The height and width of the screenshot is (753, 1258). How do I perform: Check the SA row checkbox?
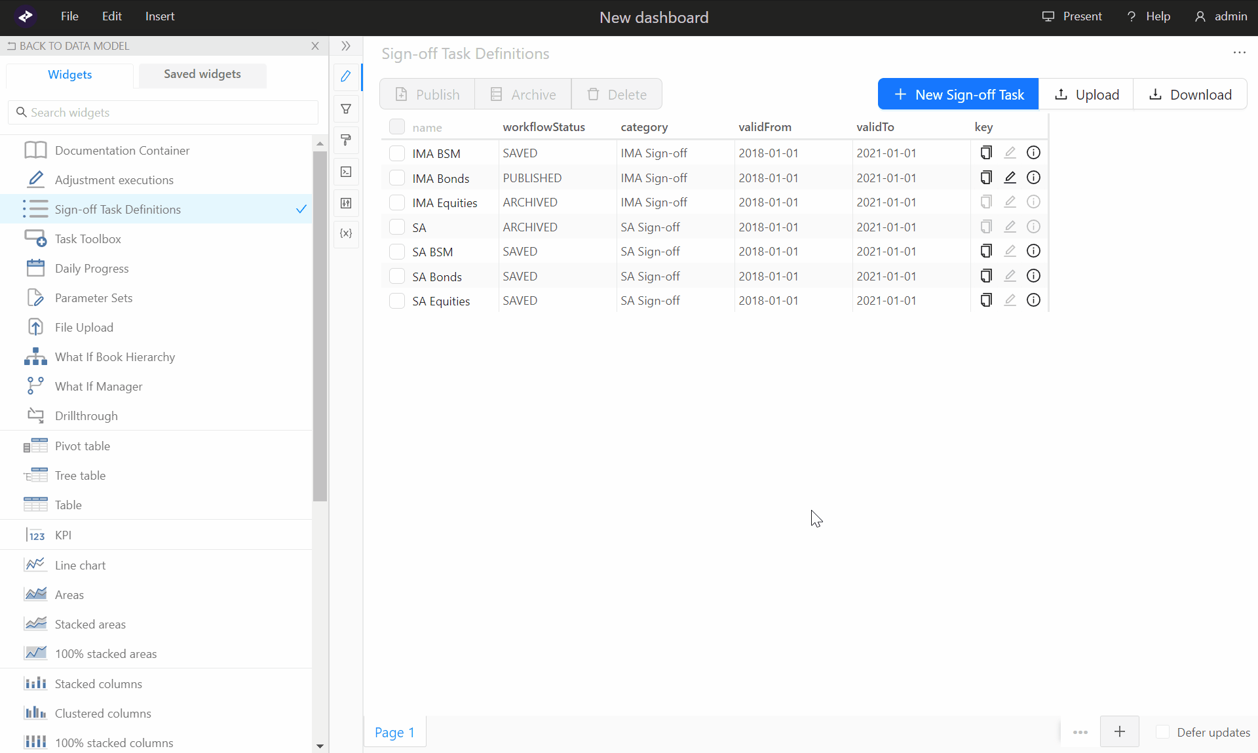[x=397, y=227]
